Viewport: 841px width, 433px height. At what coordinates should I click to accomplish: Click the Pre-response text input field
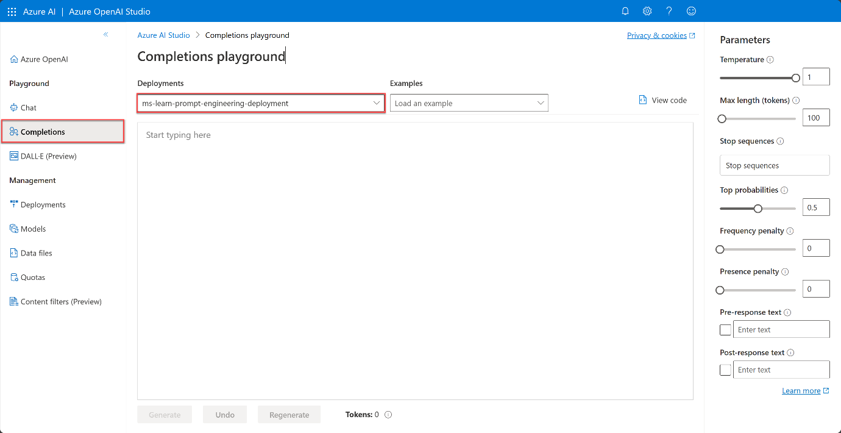click(781, 329)
